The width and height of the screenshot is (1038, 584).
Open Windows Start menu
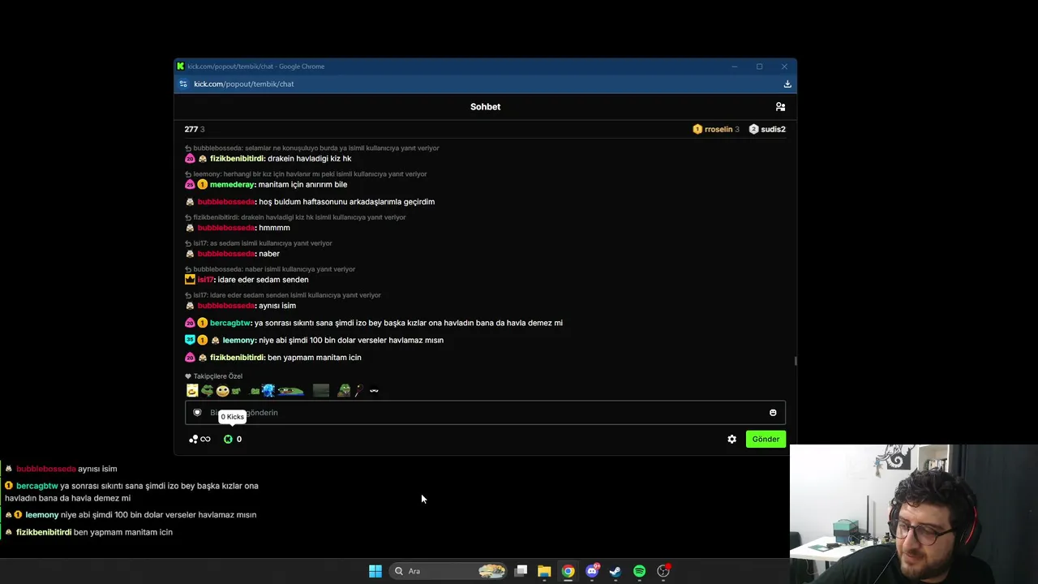(x=375, y=571)
